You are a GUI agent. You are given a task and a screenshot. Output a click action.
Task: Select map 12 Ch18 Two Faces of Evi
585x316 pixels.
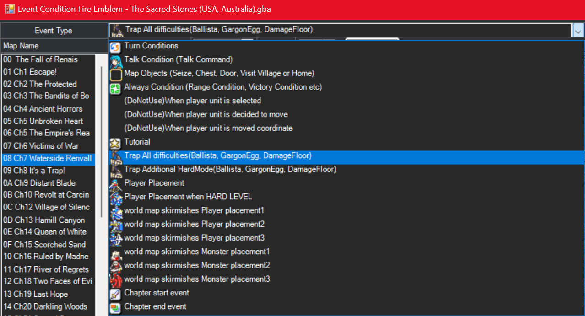(x=48, y=281)
